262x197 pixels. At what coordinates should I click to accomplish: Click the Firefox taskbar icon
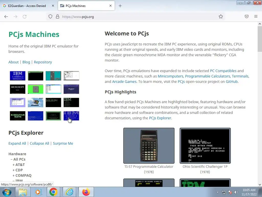pyautogui.click(x=86, y=192)
